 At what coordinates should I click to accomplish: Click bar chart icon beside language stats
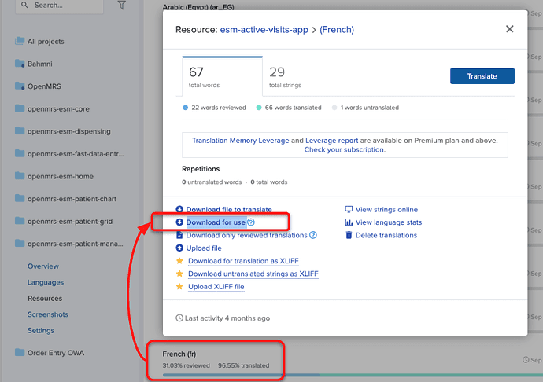point(349,222)
